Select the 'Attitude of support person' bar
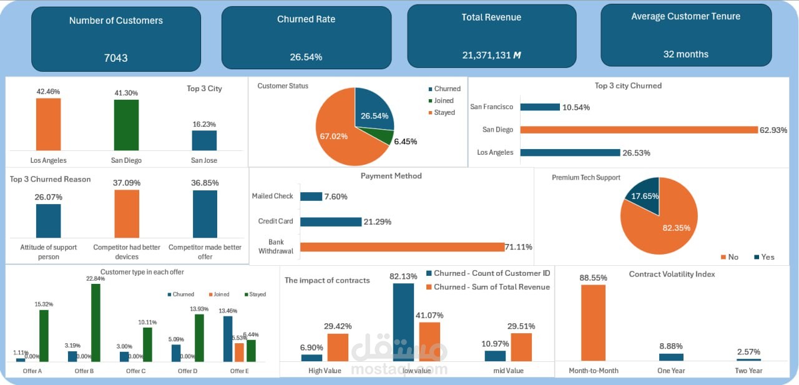The width and height of the screenshot is (799, 385). tap(48, 221)
